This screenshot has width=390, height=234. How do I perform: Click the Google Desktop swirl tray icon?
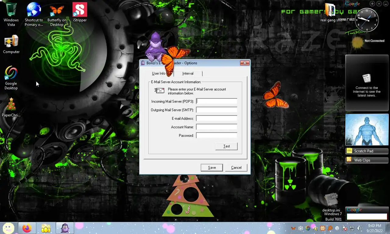[308, 228]
